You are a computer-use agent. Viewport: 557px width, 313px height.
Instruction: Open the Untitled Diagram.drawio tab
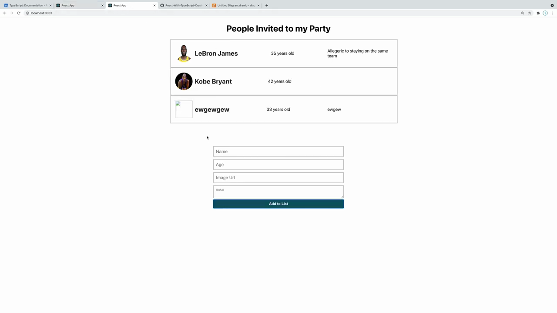(235, 5)
